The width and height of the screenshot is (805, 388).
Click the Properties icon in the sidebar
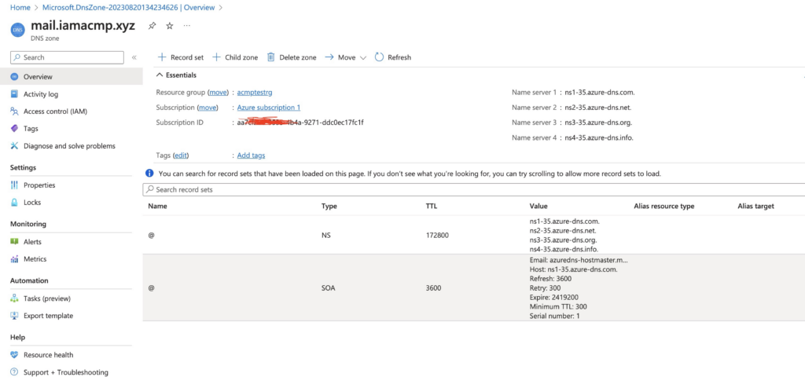tap(14, 185)
